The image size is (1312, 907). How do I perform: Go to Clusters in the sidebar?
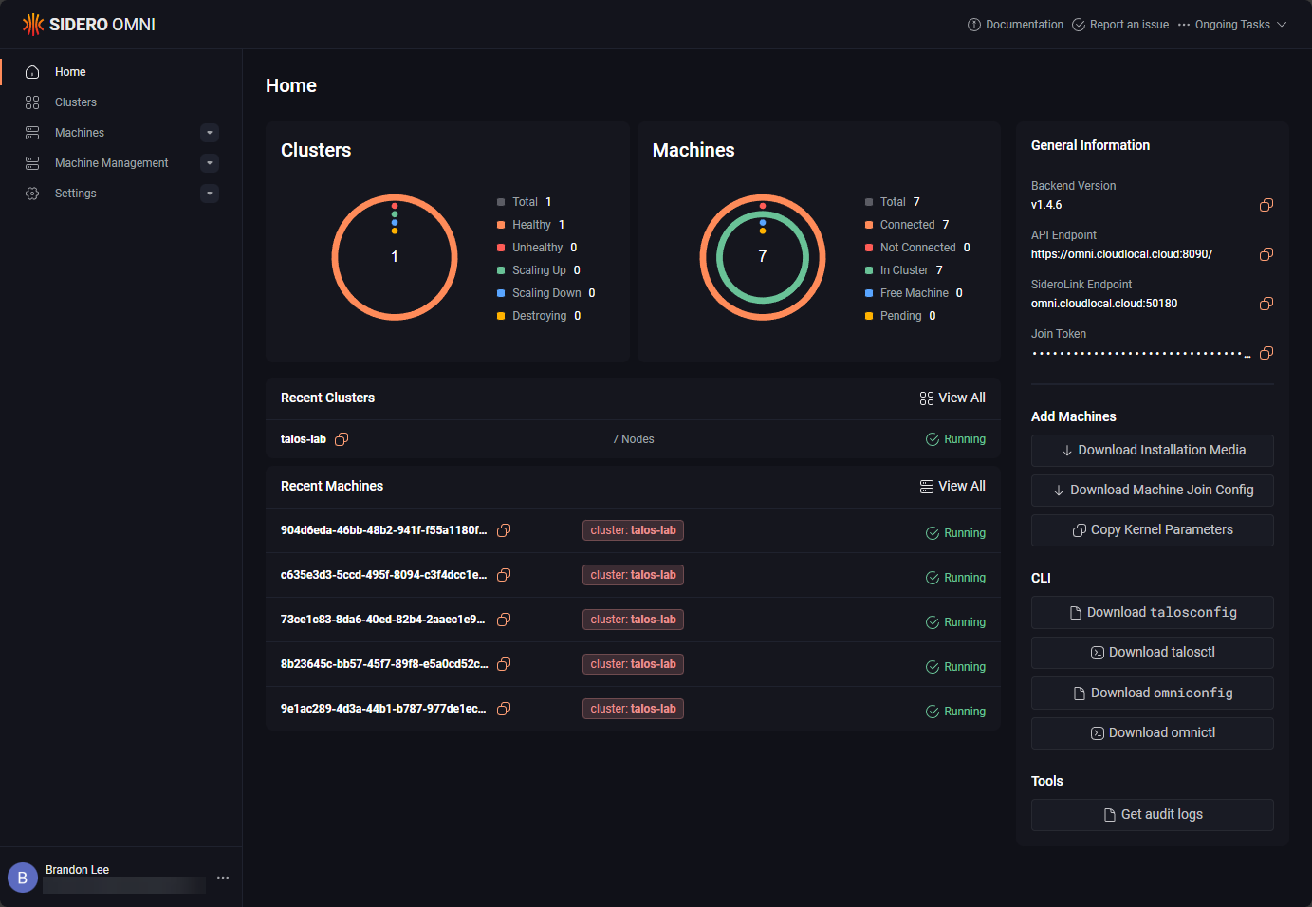coord(76,102)
